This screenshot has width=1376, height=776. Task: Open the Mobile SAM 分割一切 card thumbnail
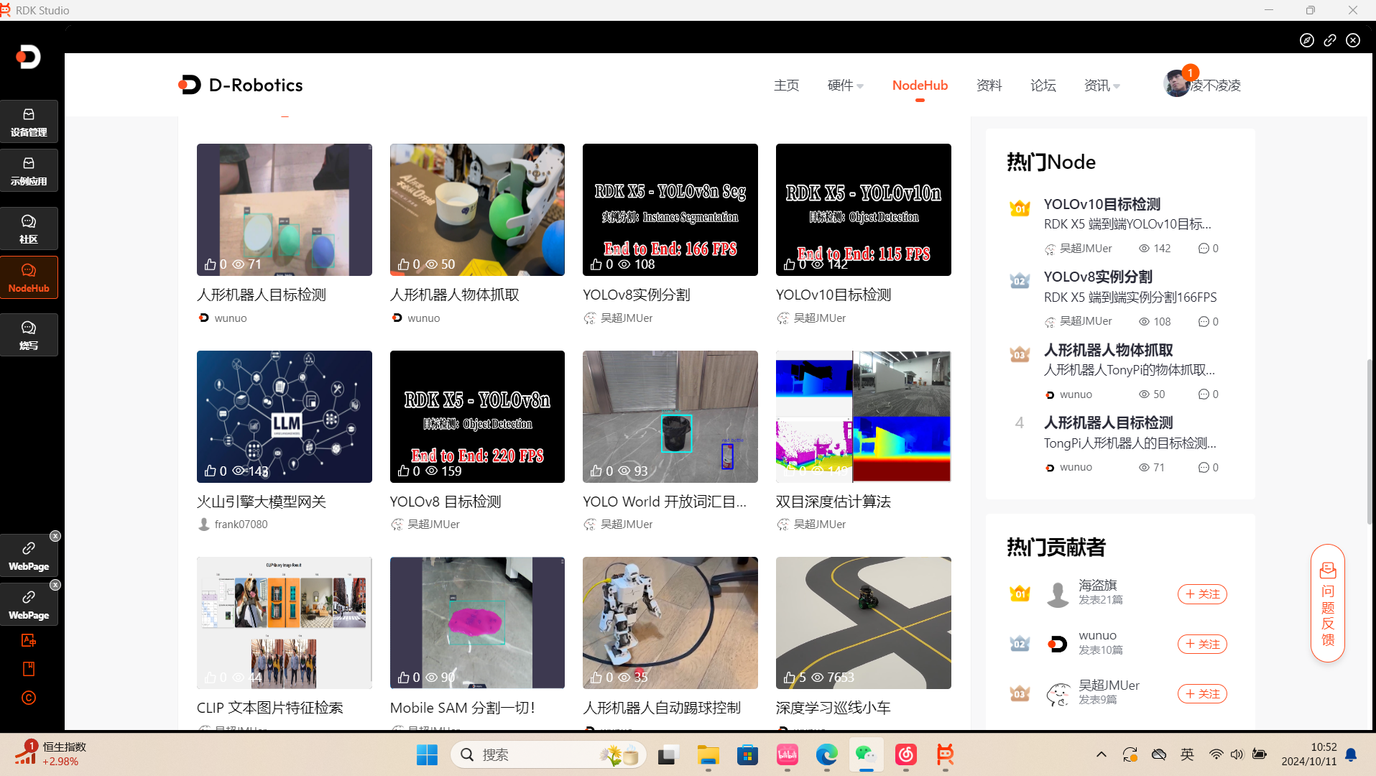pyautogui.click(x=477, y=623)
